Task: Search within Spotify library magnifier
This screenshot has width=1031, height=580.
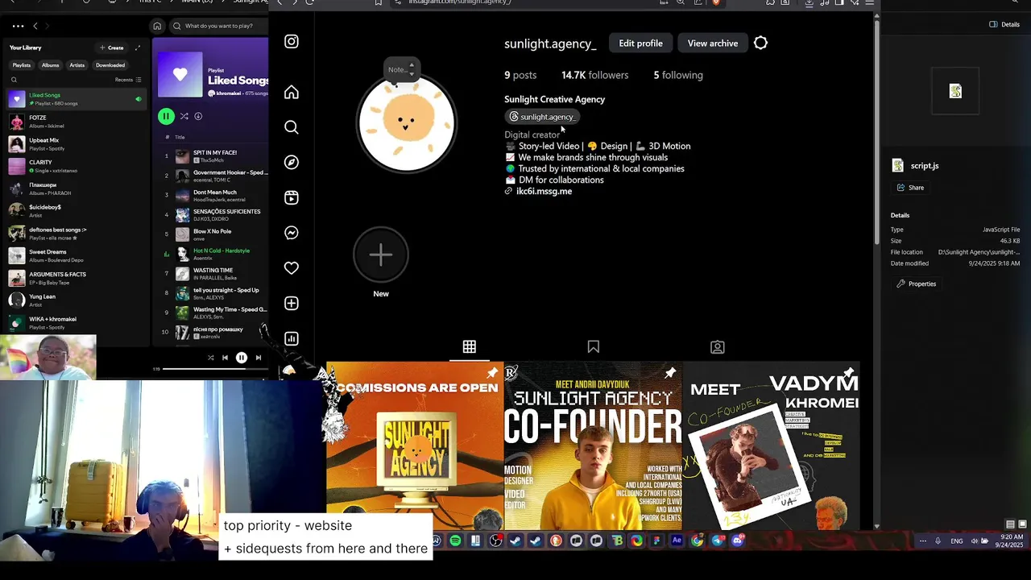Action: [14, 80]
